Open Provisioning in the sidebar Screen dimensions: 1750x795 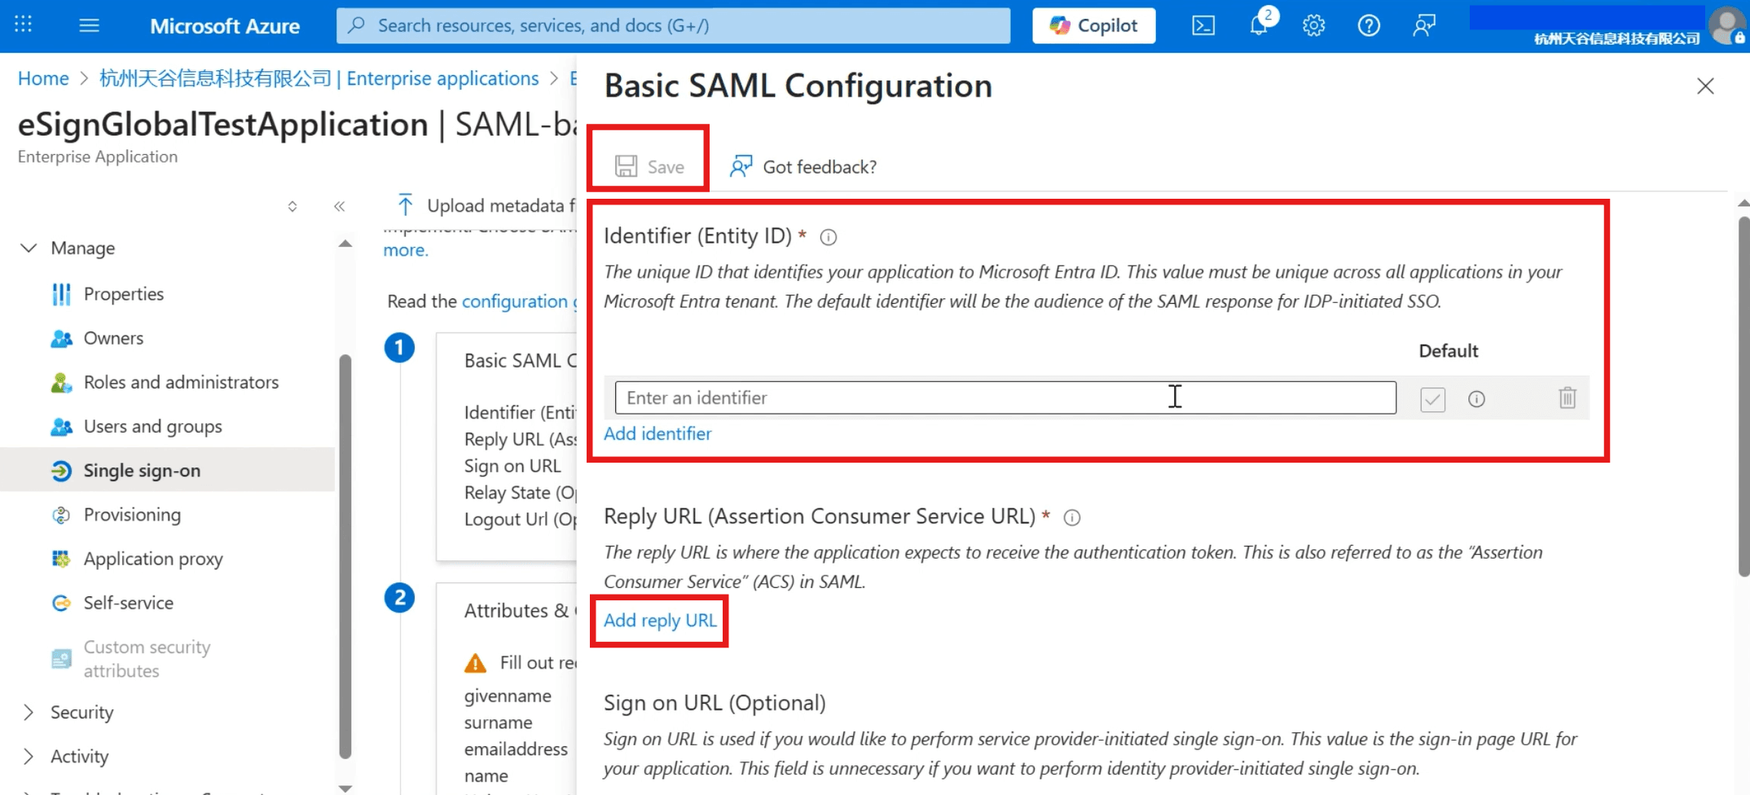(132, 515)
